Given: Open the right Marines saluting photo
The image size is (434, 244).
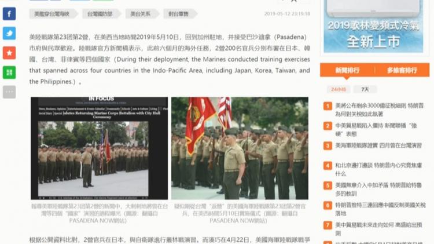Looking at the screenshot, I should tap(240, 148).
